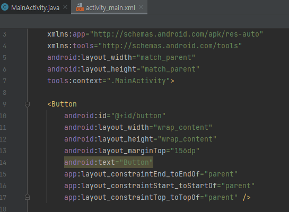Screen dimensions: 289x212
Task: Click the xmlns:tools schema URL line
Action: [x=144, y=46]
